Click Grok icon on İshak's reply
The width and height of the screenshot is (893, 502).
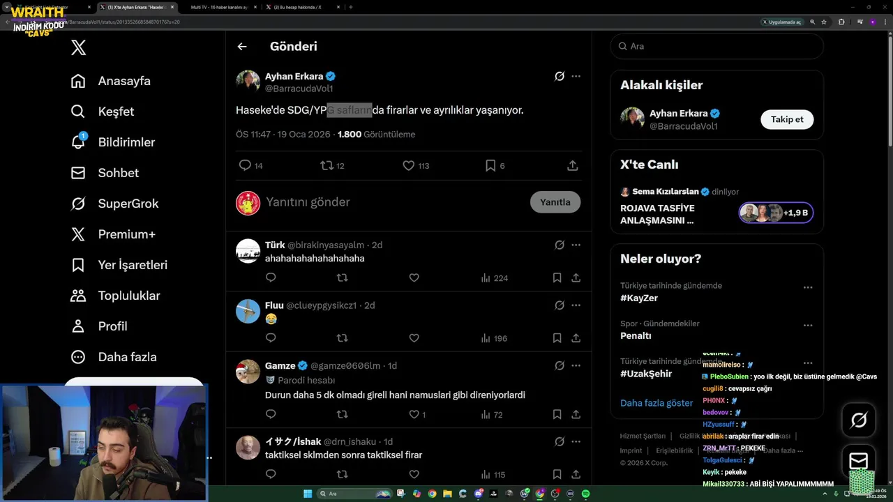tap(560, 441)
